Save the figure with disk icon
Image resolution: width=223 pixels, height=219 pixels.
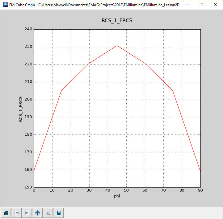coord(58,213)
